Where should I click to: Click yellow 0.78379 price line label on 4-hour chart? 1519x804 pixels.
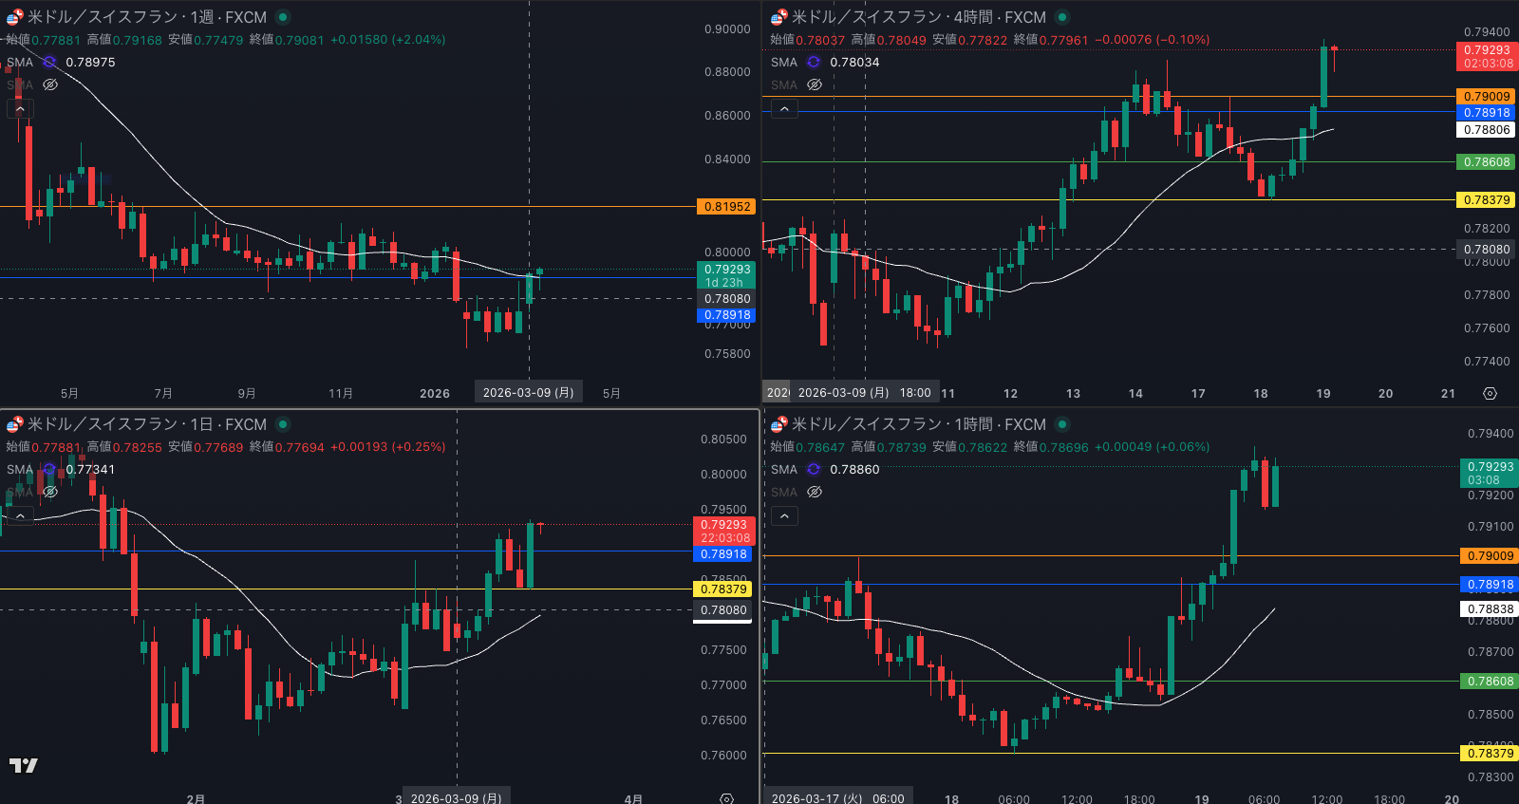point(1486,200)
